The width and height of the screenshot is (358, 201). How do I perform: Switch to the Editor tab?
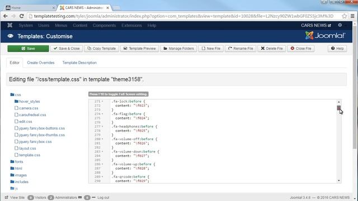tap(15, 63)
